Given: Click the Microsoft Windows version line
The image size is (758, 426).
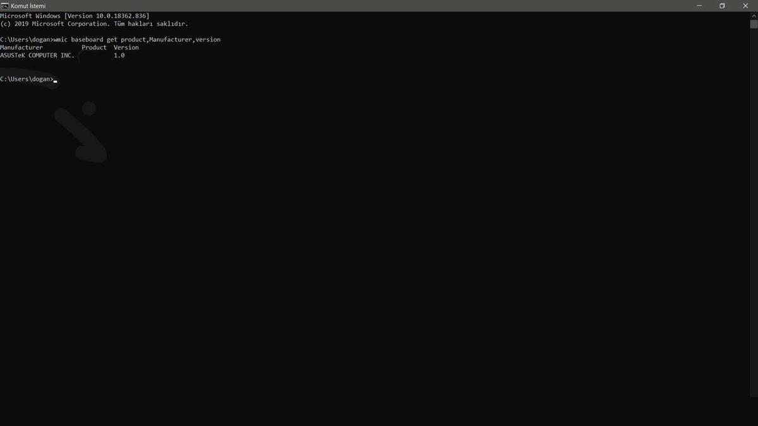Looking at the screenshot, I should (75, 15).
